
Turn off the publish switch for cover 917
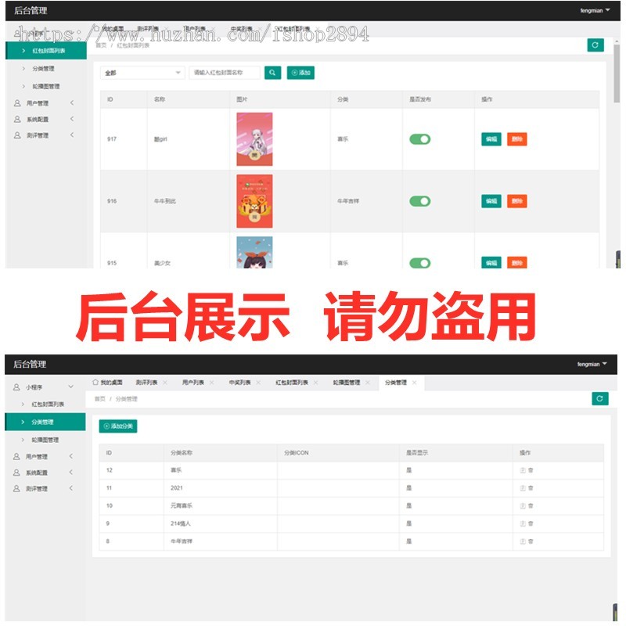pyautogui.click(x=420, y=139)
